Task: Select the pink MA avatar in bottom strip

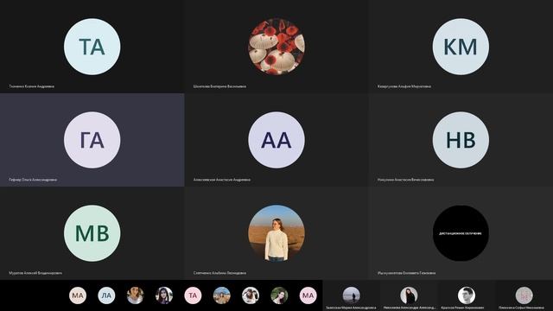Action: tap(308, 295)
